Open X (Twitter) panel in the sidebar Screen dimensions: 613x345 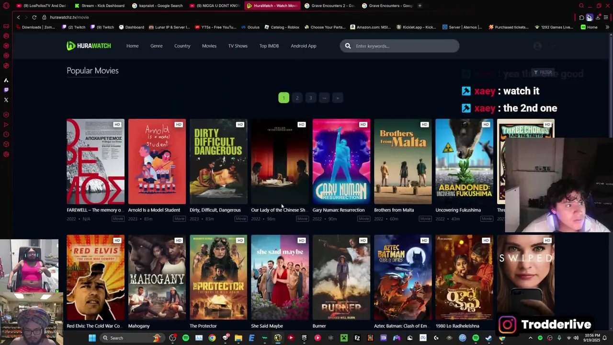pyautogui.click(x=6, y=100)
